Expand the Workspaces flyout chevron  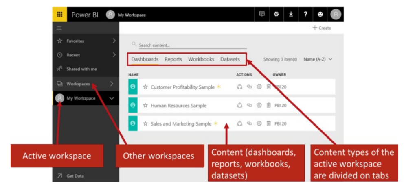[112, 84]
